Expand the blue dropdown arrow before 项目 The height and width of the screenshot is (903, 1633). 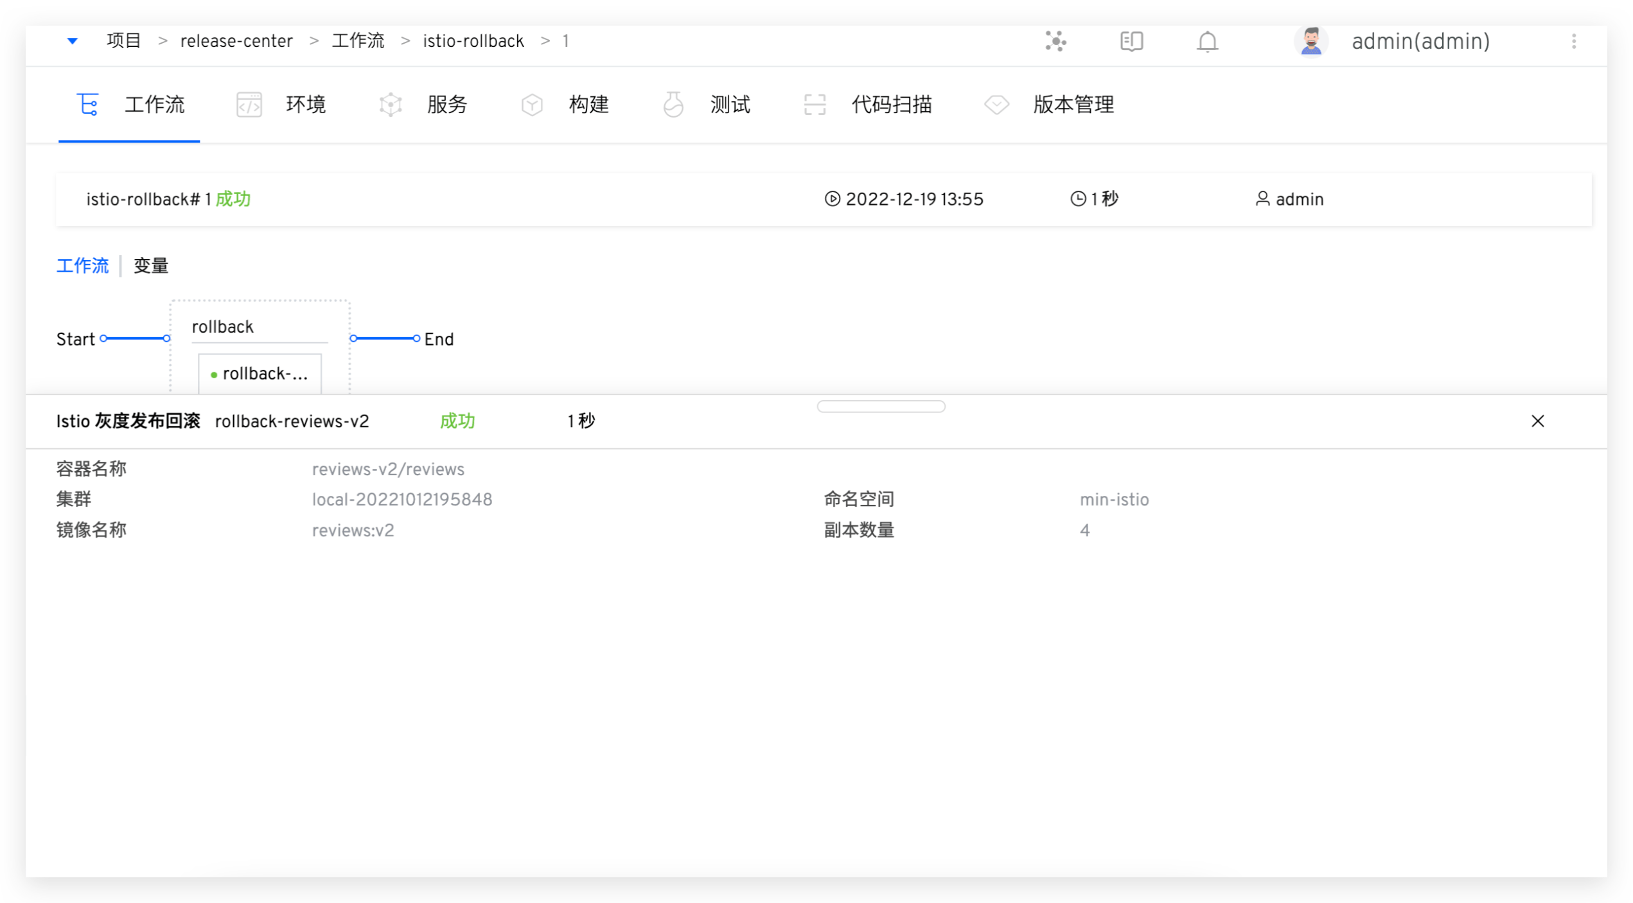[73, 41]
